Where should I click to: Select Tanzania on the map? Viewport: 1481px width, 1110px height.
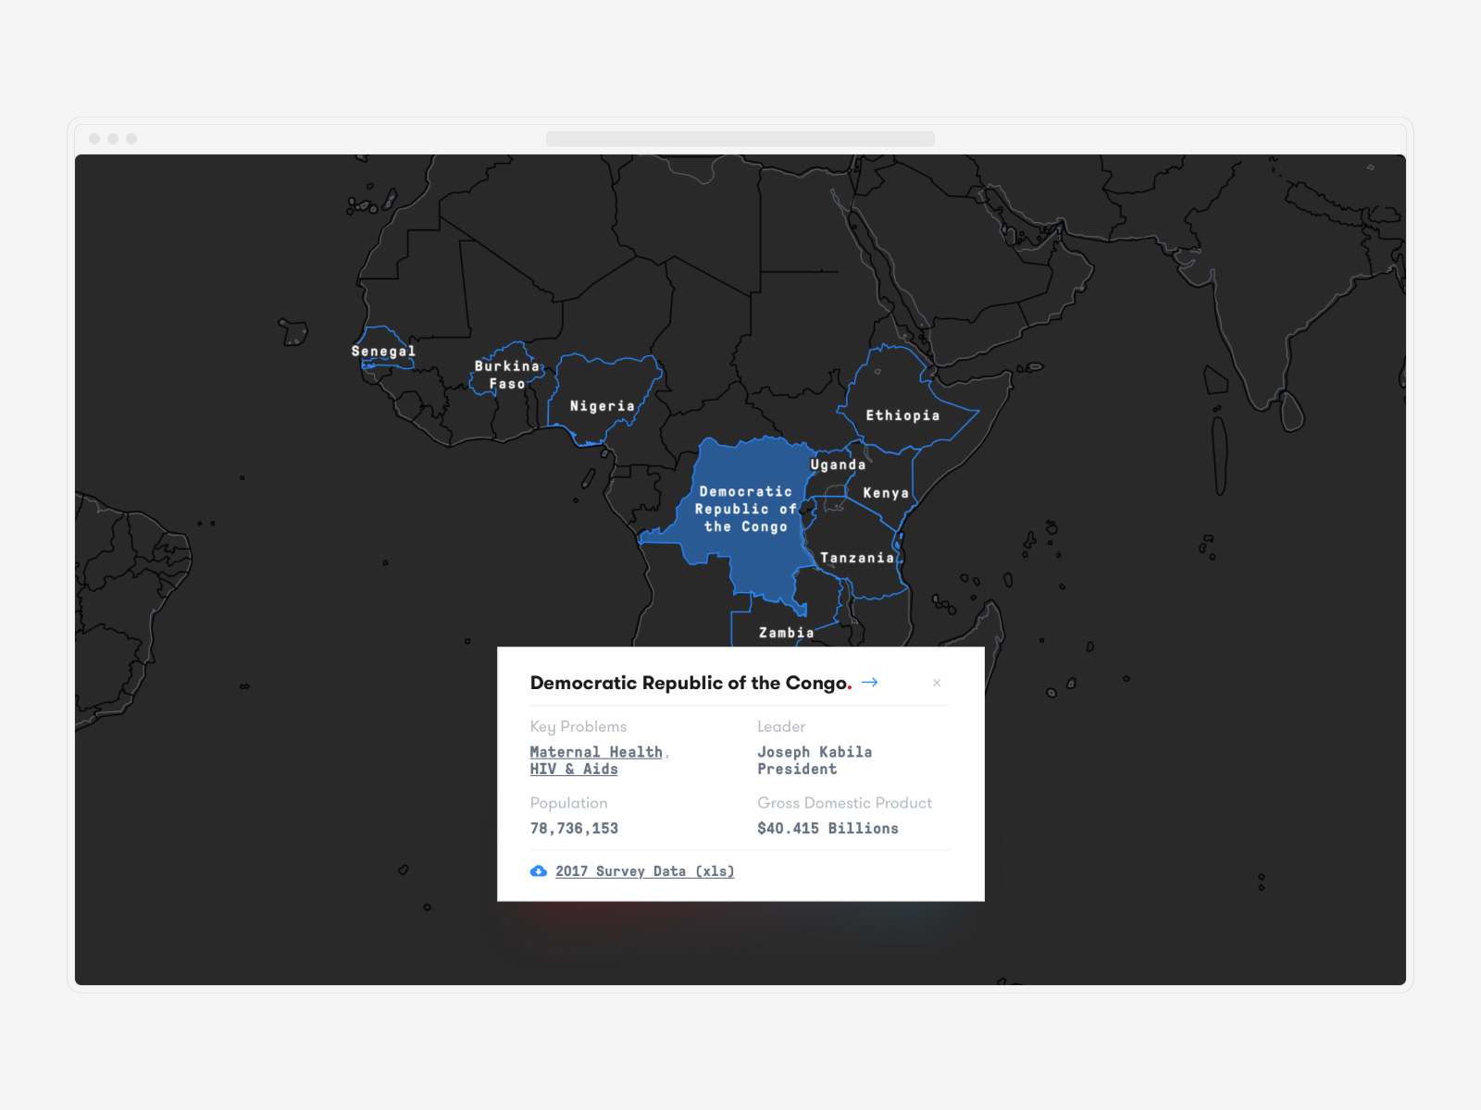point(857,558)
